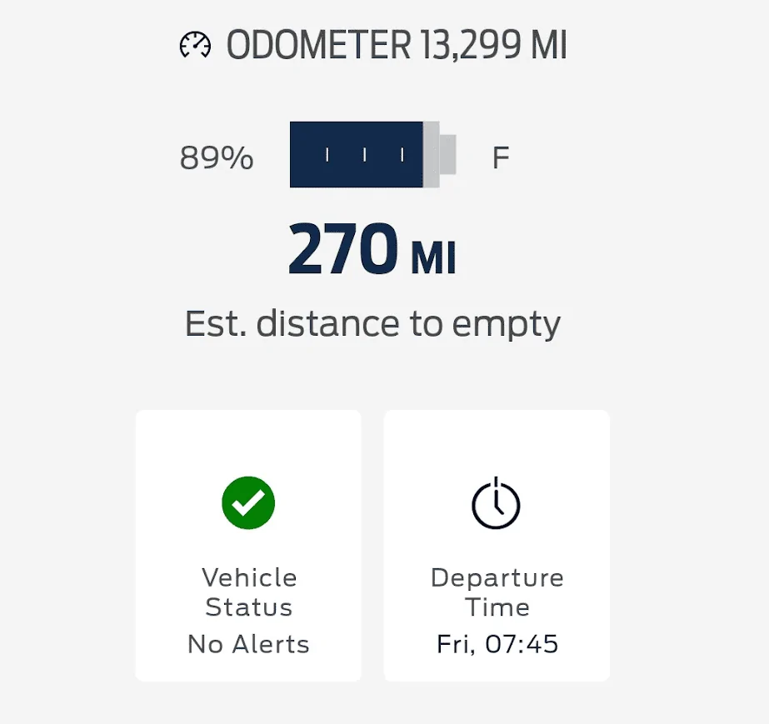Open the Departure Time label
This screenshot has height=724, width=769.
point(497,592)
